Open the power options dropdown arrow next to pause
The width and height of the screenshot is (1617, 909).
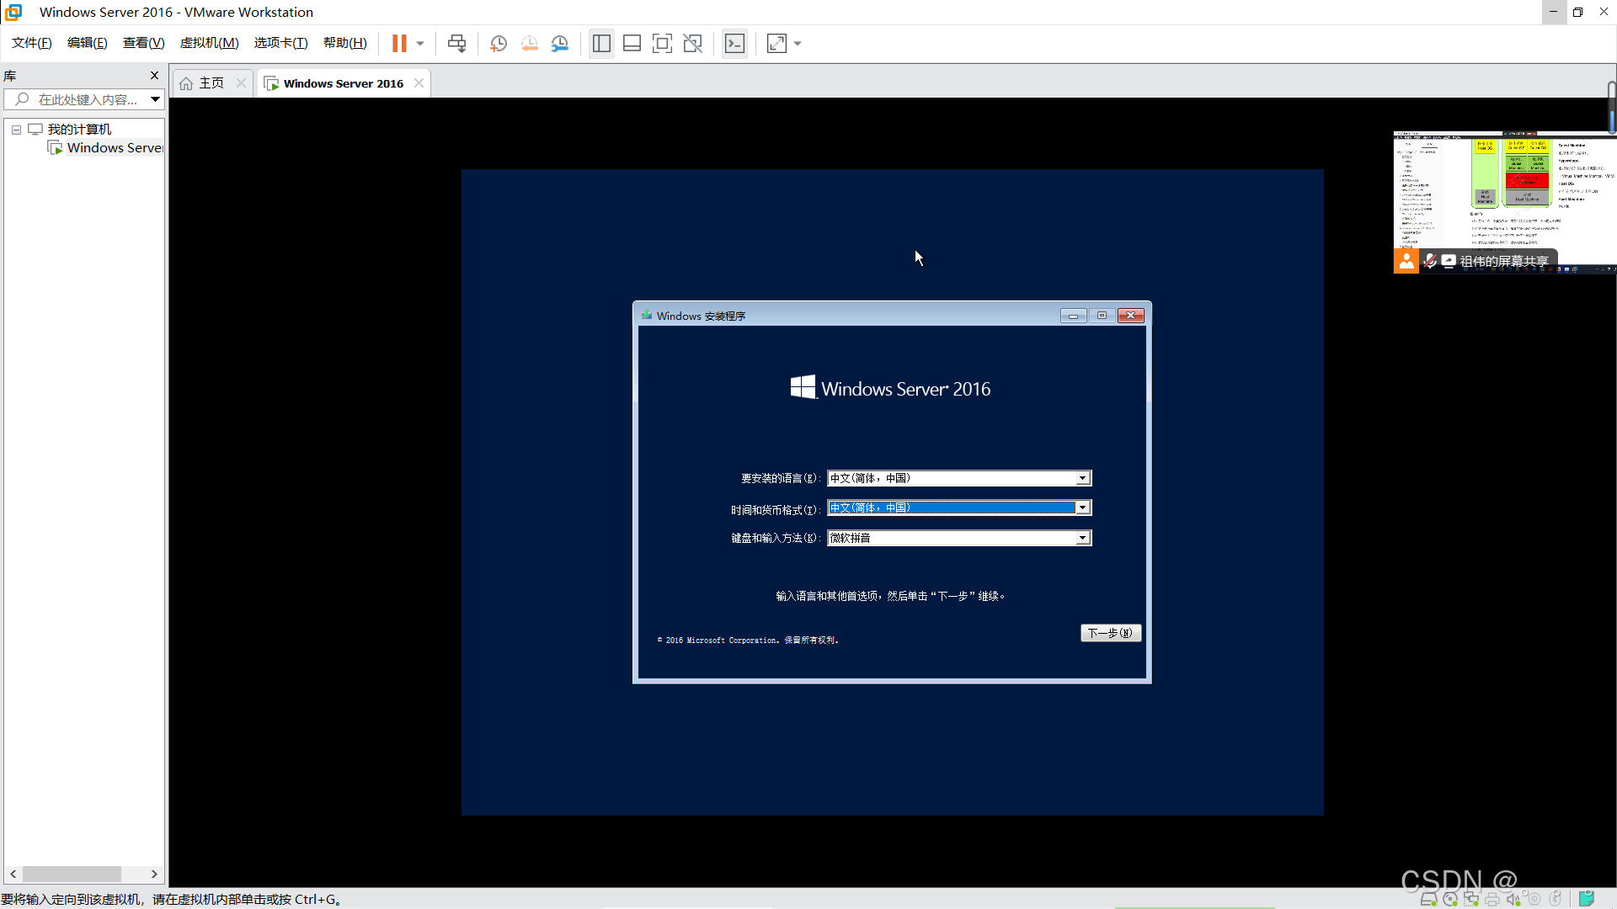pyautogui.click(x=420, y=43)
